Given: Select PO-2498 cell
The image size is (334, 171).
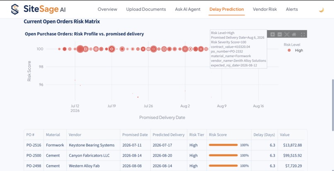Looking at the screenshot, I should [x=34, y=166].
